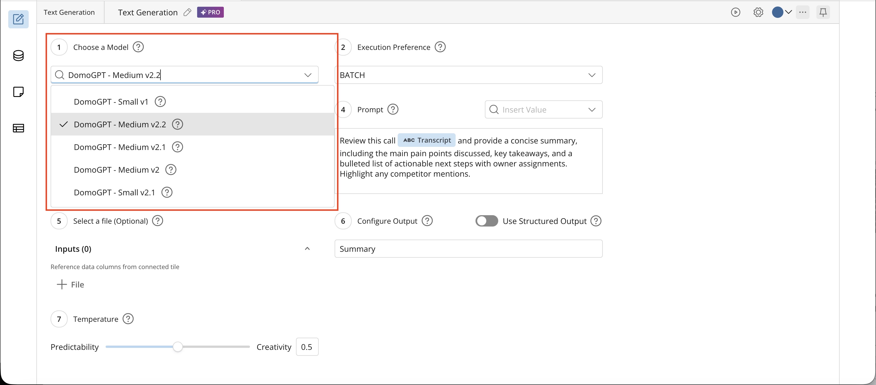Open settings gear in the header
Screen dimensions: 876x385
tap(758, 12)
